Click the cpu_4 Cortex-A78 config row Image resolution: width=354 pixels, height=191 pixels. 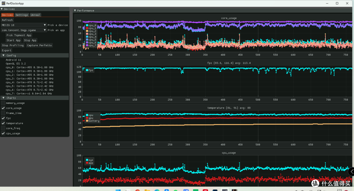(29, 83)
